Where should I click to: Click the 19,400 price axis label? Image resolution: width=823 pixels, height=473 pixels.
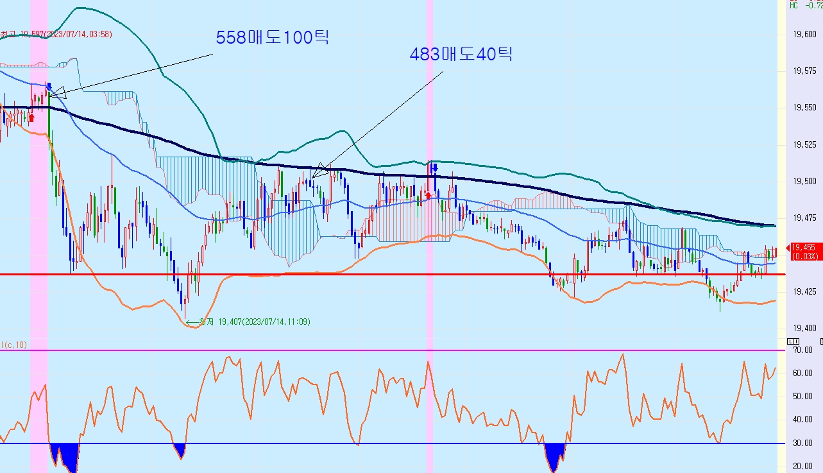pyautogui.click(x=805, y=329)
